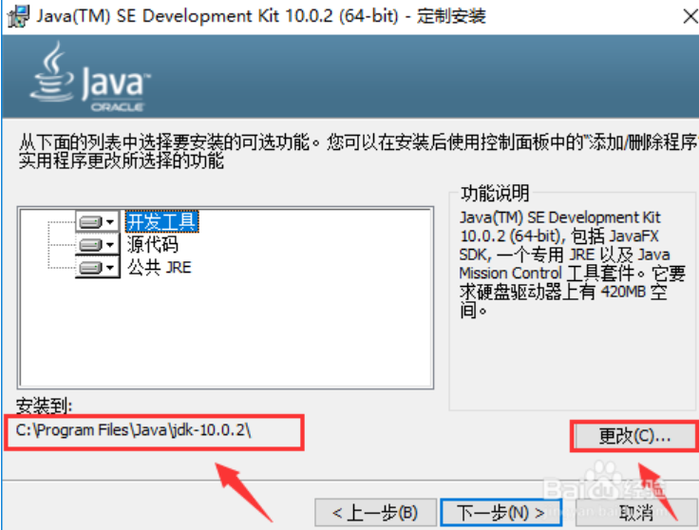Image resolution: width=699 pixels, height=530 pixels.
Task: Click the 更改(C)... button
Action: 634,436
